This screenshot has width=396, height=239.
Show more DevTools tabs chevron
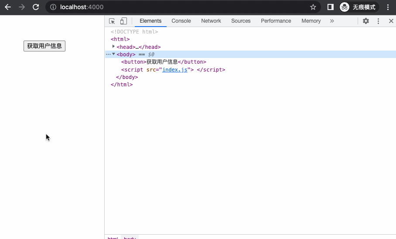[332, 21]
